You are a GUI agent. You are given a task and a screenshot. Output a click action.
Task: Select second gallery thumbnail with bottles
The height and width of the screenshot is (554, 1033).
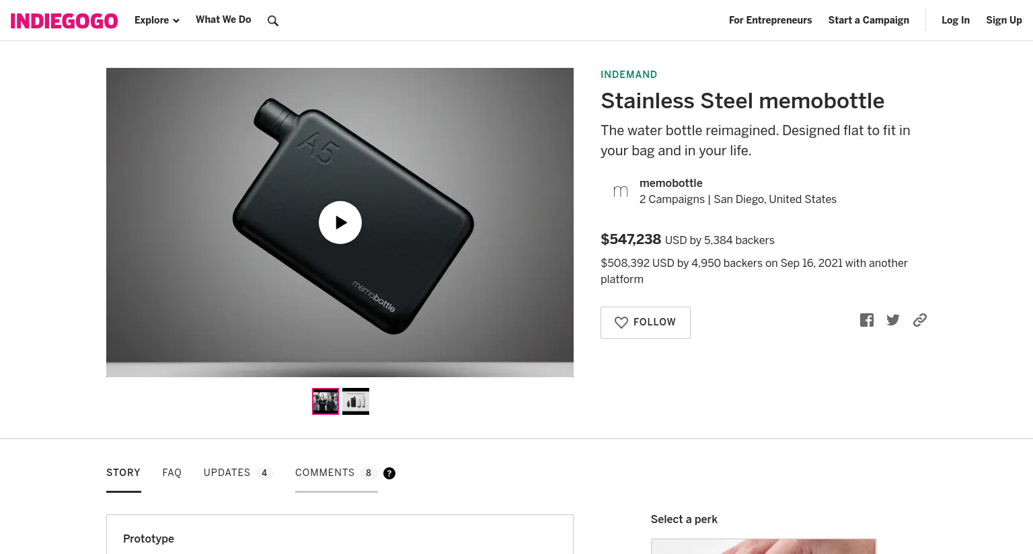(356, 401)
